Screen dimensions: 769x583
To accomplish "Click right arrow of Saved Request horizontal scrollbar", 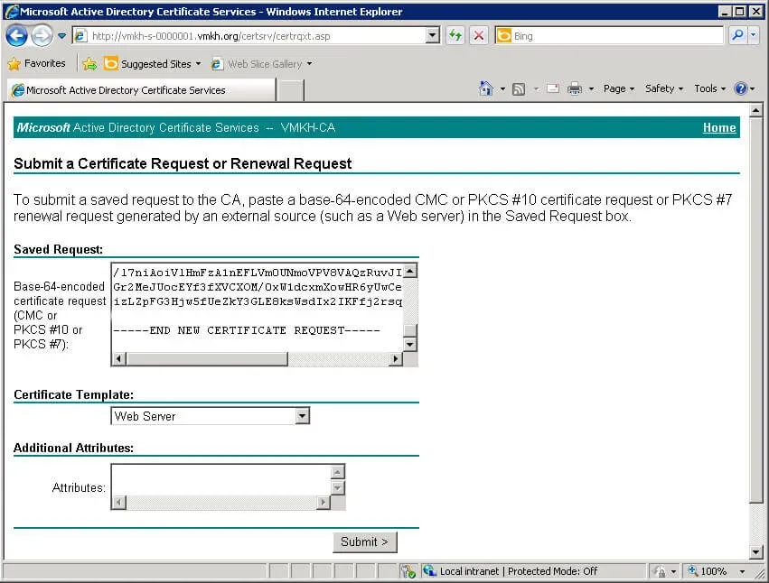I will [x=395, y=358].
